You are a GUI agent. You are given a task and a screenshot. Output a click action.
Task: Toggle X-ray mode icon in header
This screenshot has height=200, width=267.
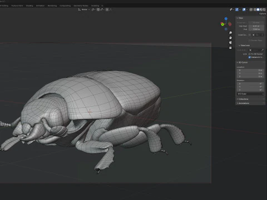tap(251, 9)
